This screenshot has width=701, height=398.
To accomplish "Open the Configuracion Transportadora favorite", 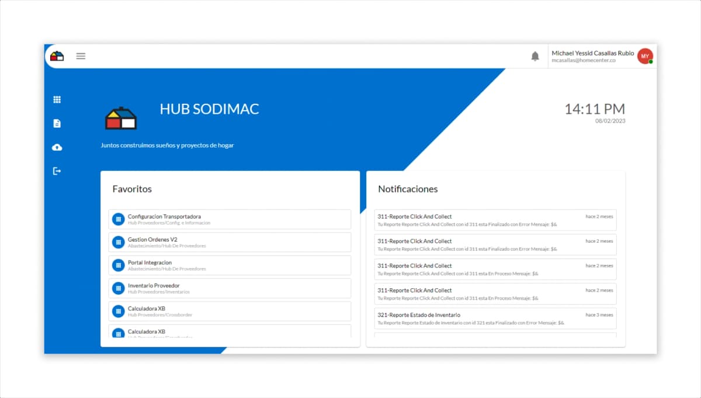I will coord(230,219).
